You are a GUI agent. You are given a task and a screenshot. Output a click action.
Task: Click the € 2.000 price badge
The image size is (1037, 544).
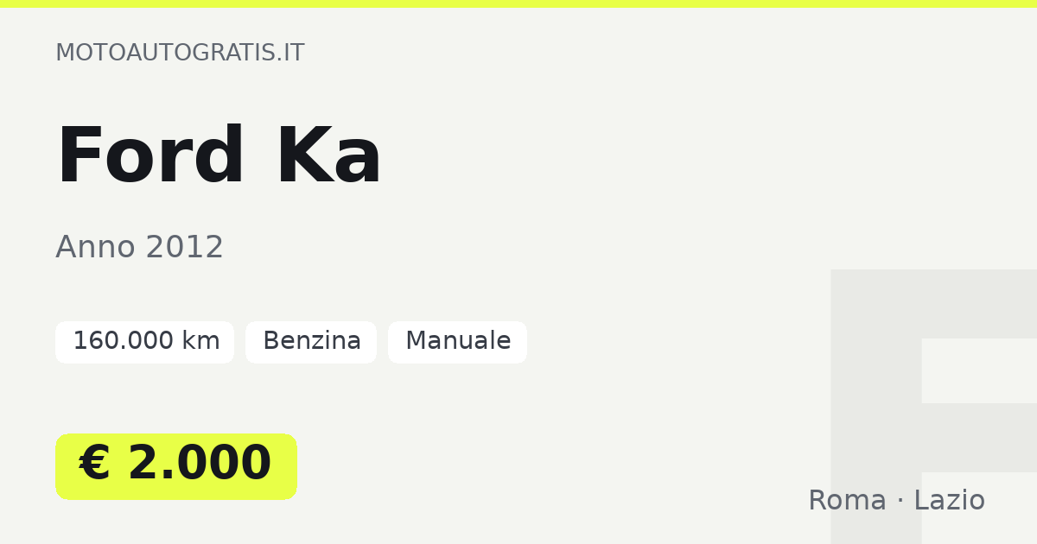click(x=176, y=466)
